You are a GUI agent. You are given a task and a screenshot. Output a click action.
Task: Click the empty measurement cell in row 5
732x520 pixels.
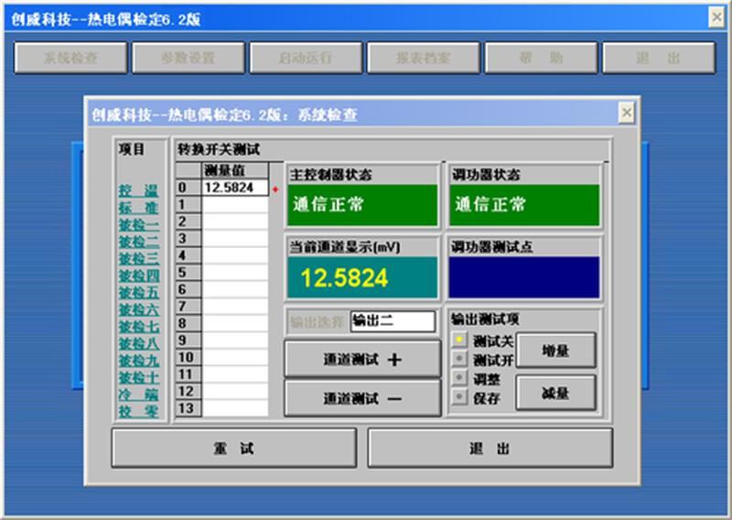tap(235, 272)
